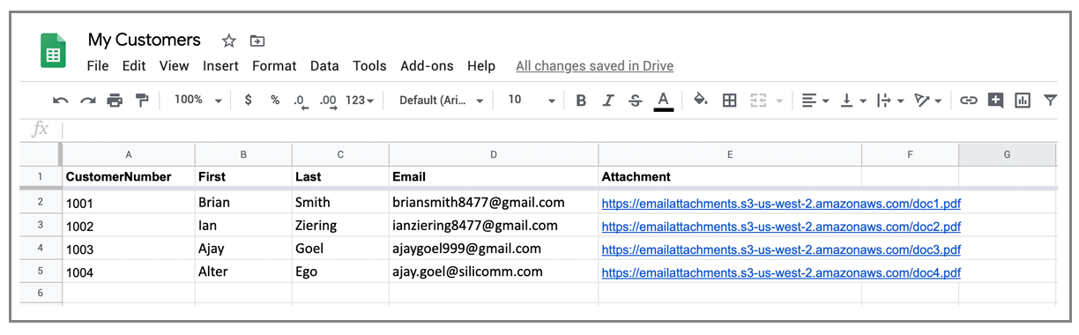Open the doc2.pdf attachment link
This screenshot has height=335, width=1079.
[x=781, y=227]
